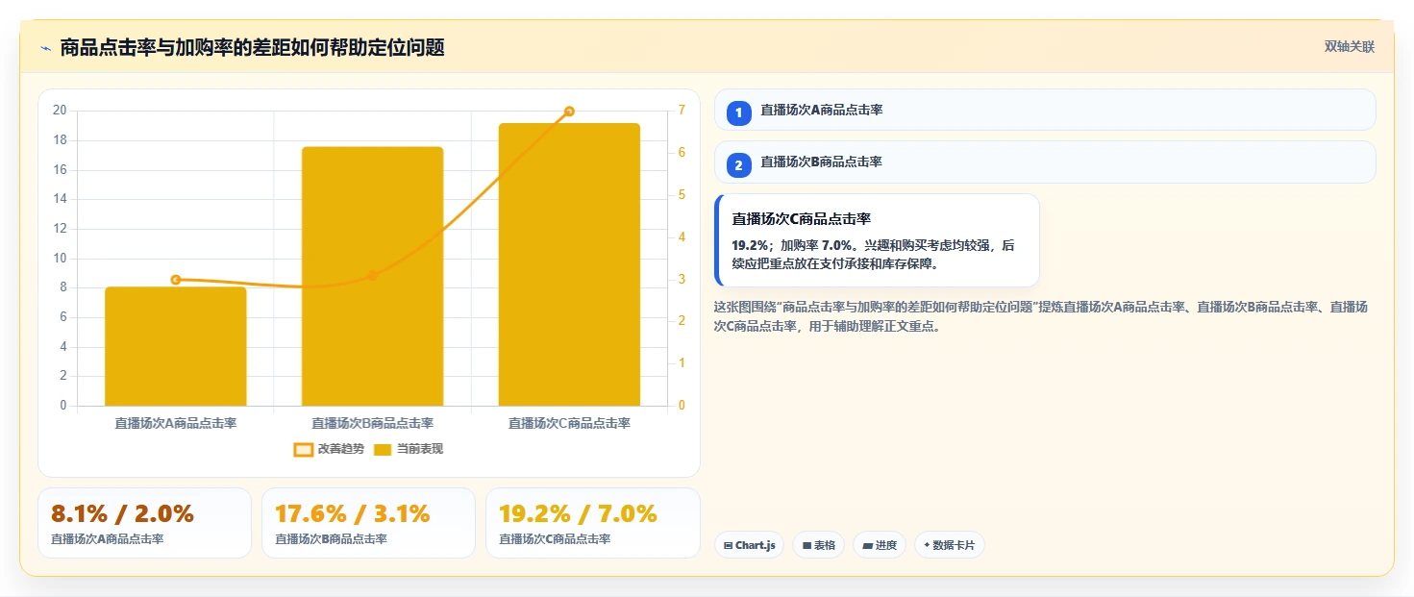Viewport: 1414px width, 597px height.
Task: Click the left axis value 20
Action: pyautogui.click(x=60, y=111)
